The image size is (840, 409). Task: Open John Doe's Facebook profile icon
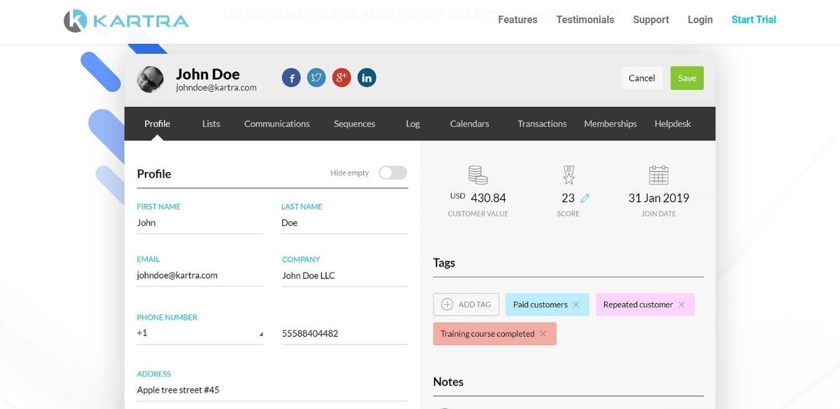pyautogui.click(x=291, y=78)
